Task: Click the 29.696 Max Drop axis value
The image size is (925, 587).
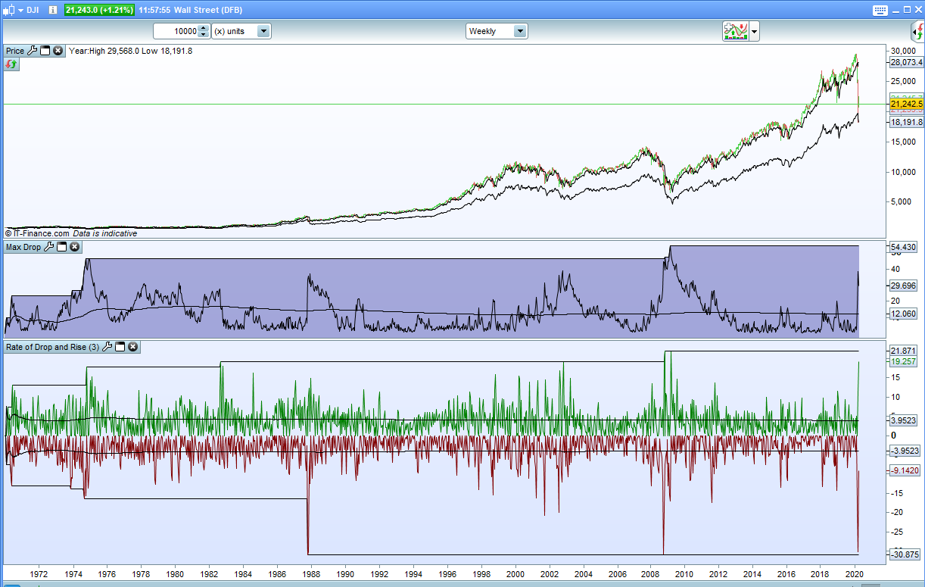Action: [x=905, y=286]
